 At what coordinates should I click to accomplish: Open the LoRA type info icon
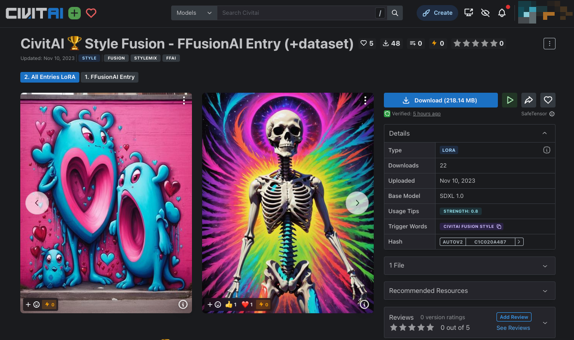pyautogui.click(x=547, y=150)
